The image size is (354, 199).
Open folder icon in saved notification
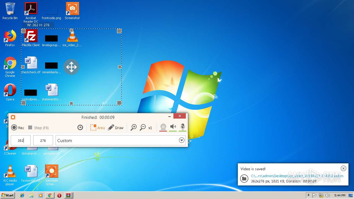click(x=244, y=178)
